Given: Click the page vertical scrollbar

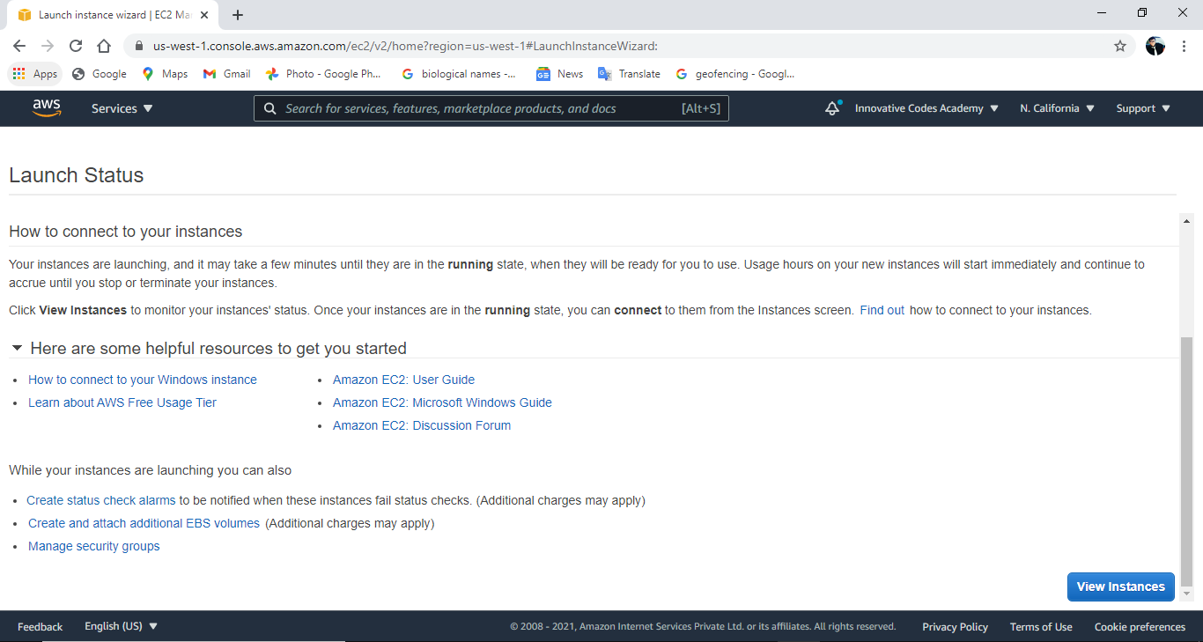Looking at the screenshot, I should pyautogui.click(x=1186, y=458).
